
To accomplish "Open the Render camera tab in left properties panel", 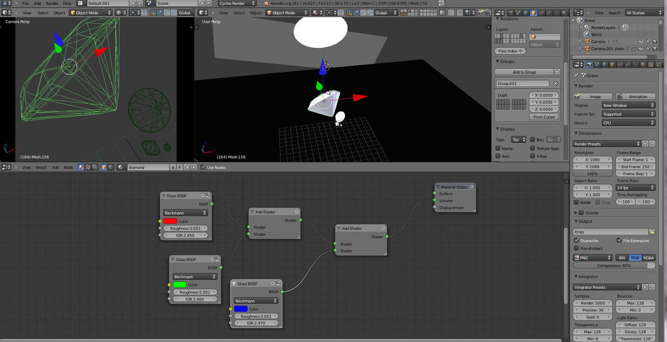I will (x=509, y=13).
